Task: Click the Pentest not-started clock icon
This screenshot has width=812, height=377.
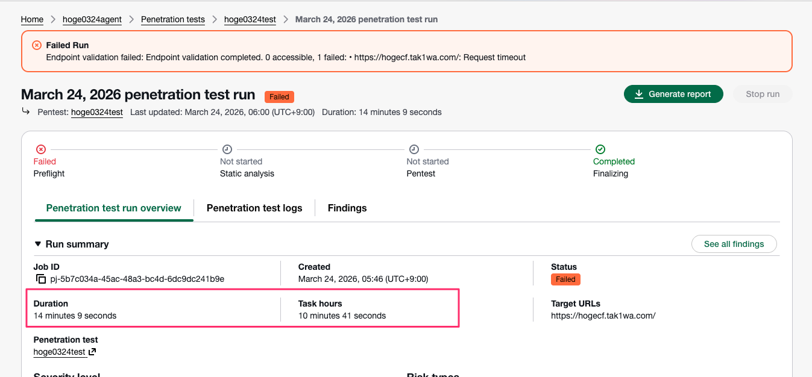Action: 414,149
